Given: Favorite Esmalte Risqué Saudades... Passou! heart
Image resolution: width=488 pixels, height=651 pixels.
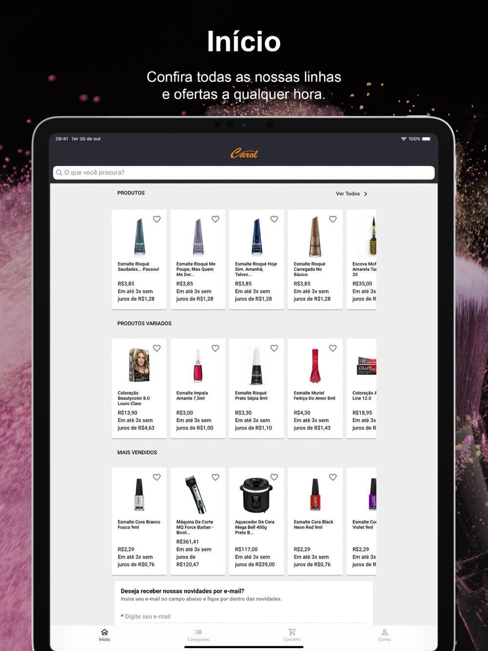Looking at the screenshot, I should (157, 219).
